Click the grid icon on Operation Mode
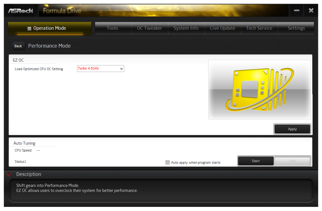 coord(29,28)
